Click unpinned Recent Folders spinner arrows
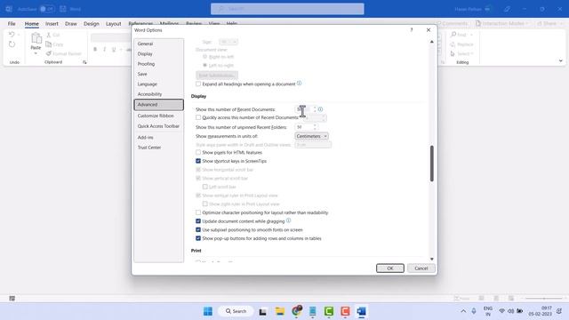 click(x=315, y=127)
